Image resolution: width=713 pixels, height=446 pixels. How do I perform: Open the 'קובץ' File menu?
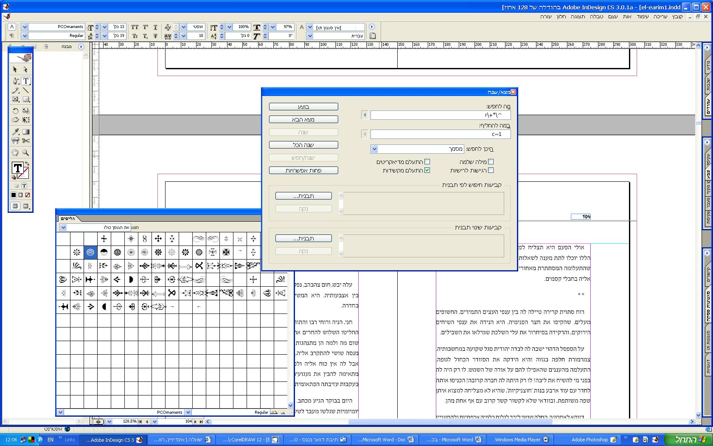pyautogui.click(x=677, y=17)
